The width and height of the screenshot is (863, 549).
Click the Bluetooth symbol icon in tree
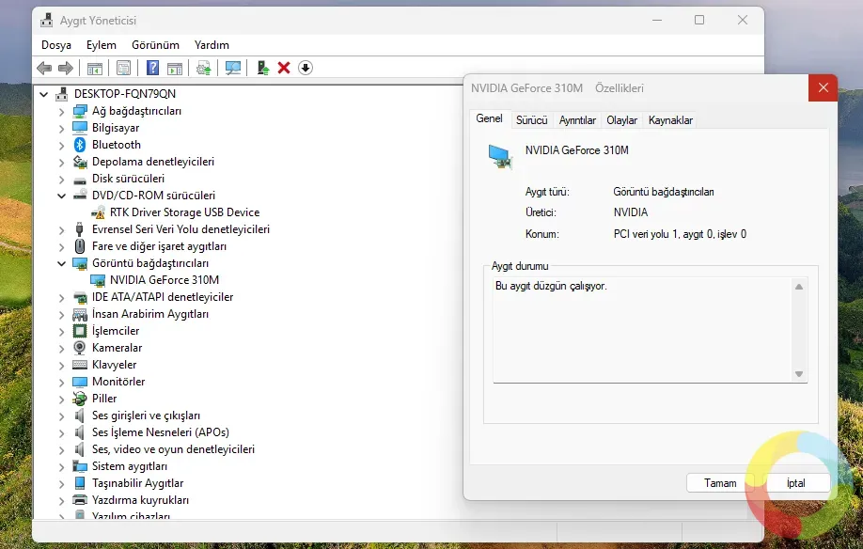[80, 145]
